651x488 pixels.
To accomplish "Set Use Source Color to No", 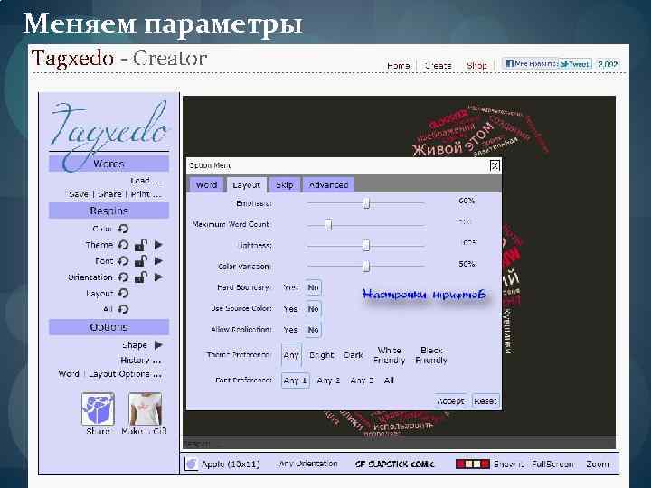I will coord(313,309).
